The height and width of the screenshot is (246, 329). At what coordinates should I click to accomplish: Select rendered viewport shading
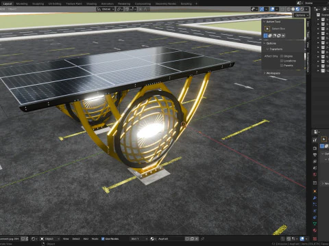click(x=302, y=9)
